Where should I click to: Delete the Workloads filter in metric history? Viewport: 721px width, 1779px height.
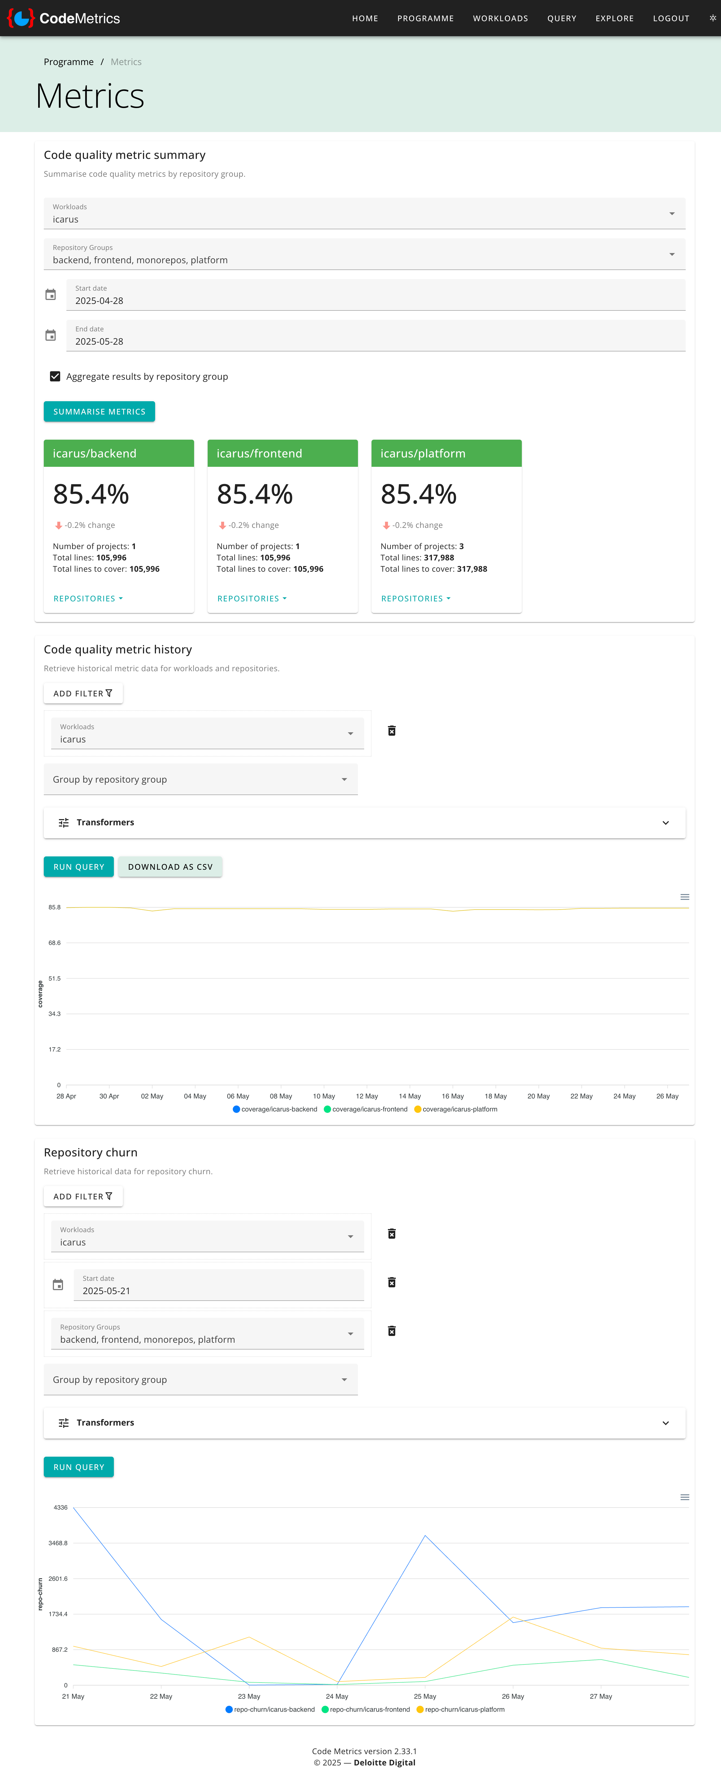tap(392, 731)
